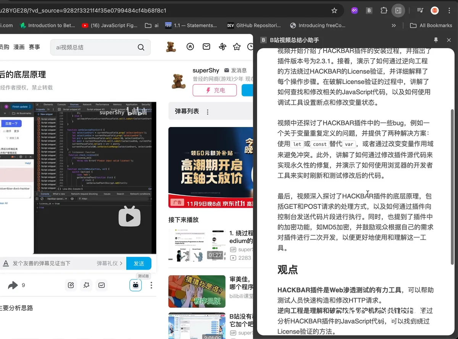Open the superShy uploader name link
This screenshot has width=458, height=339.
(x=206, y=71)
